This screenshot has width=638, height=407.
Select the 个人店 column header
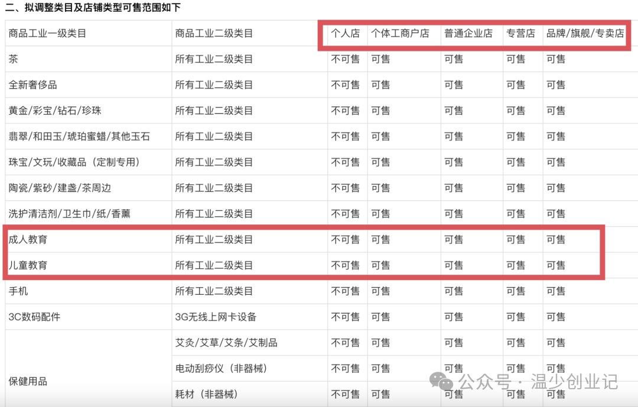coord(346,34)
